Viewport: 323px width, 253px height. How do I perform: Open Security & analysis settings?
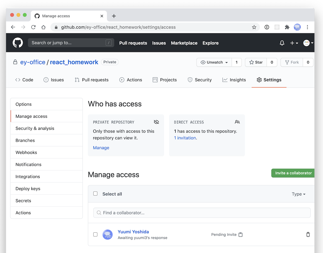[47, 128]
